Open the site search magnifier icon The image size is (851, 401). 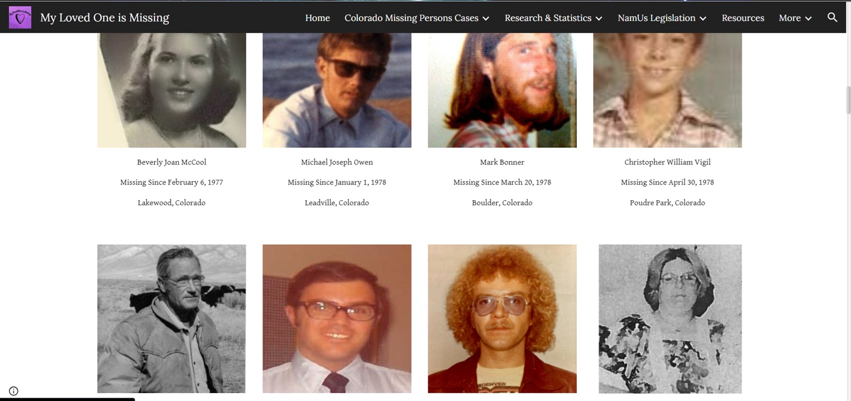832,17
